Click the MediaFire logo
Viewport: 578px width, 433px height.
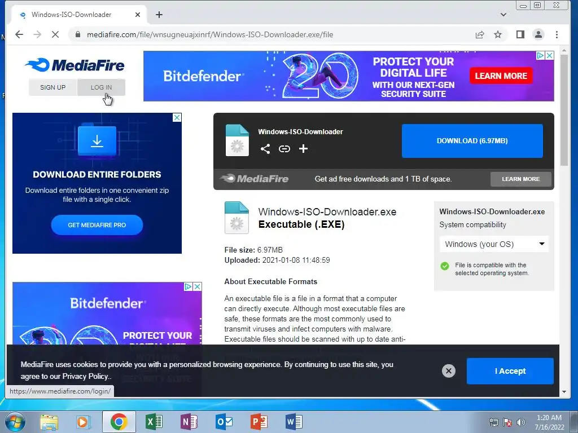pyautogui.click(x=75, y=65)
